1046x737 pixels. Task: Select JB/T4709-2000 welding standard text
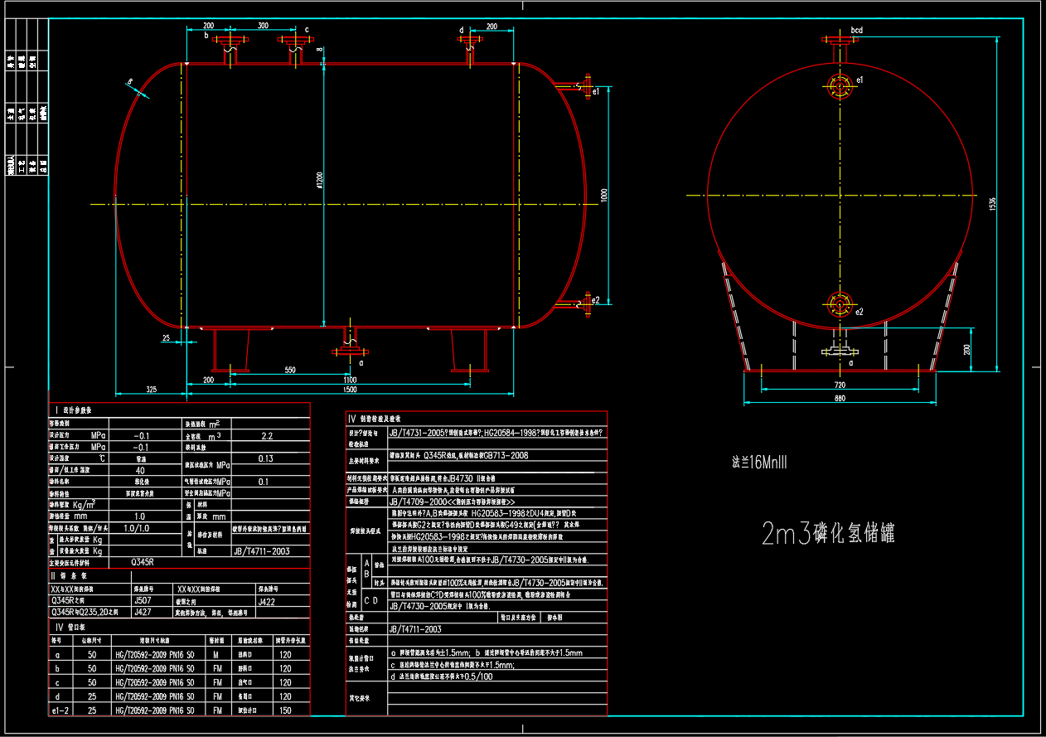point(452,502)
